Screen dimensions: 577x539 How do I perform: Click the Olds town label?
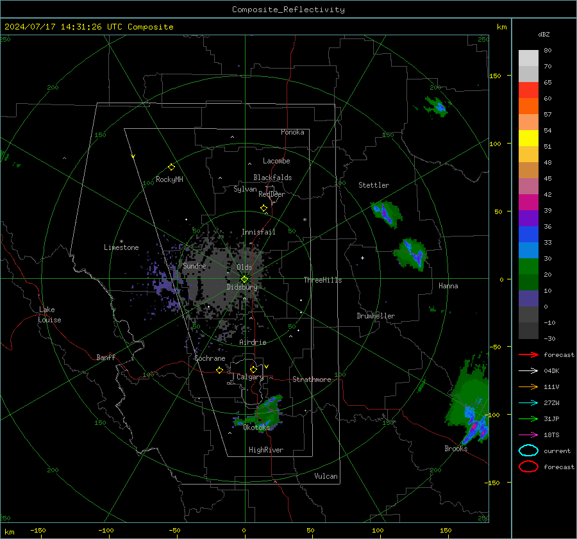(x=244, y=267)
